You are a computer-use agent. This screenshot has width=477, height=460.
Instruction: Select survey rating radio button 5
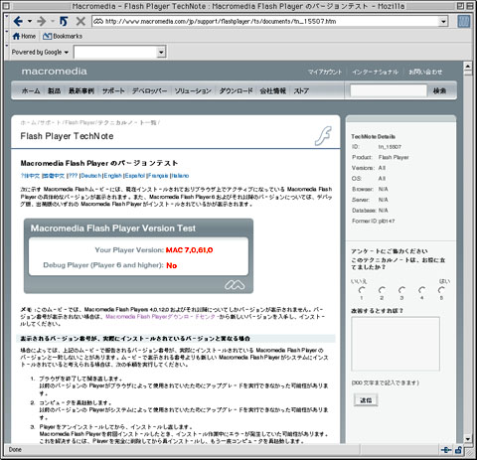[441, 290]
